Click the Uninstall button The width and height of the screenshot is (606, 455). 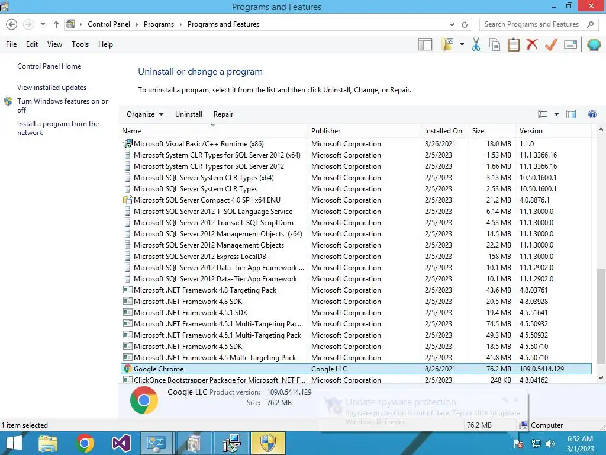189,114
